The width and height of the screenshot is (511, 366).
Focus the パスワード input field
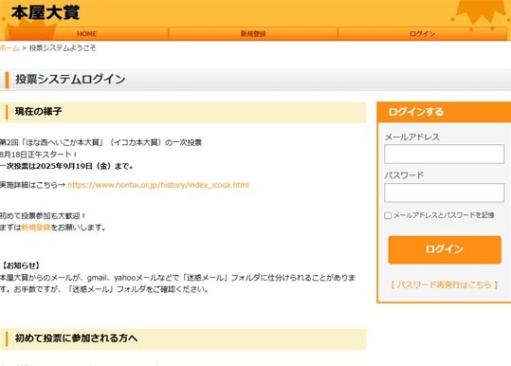coord(445,192)
